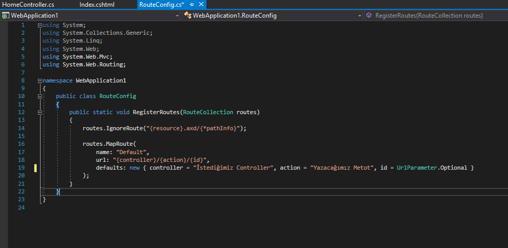Screen dimensions: 508x248
Task: Click 'routes.IgnoreRoute' call
Action: pyautogui.click(x=112, y=128)
